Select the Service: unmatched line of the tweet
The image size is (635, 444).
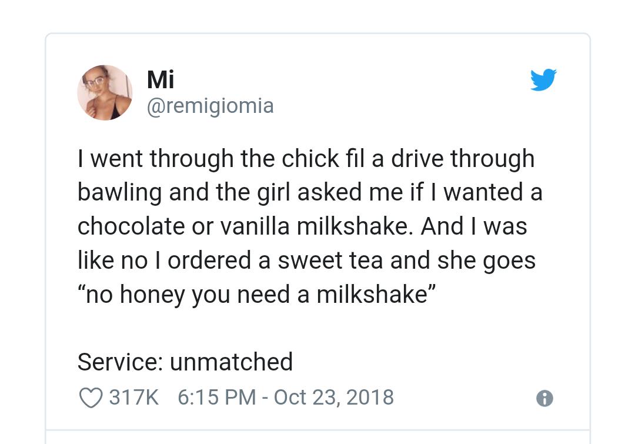[x=185, y=362]
